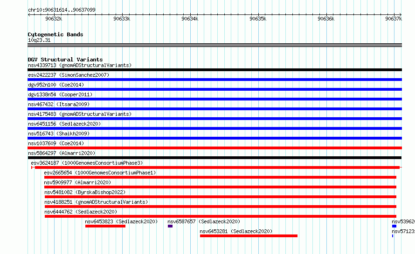Screen dimensions: 415x254
Task: Open nsv467432 (Itsara2009) variant label
Action: point(59,104)
